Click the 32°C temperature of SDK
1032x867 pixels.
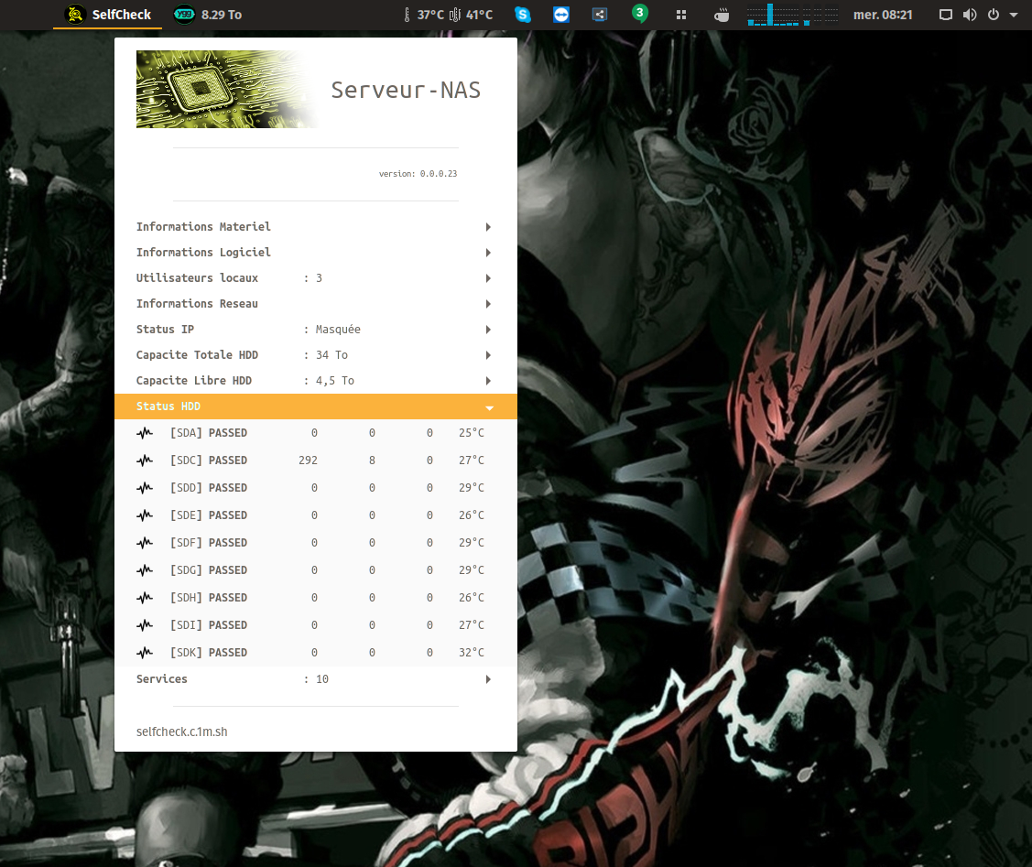[472, 653]
